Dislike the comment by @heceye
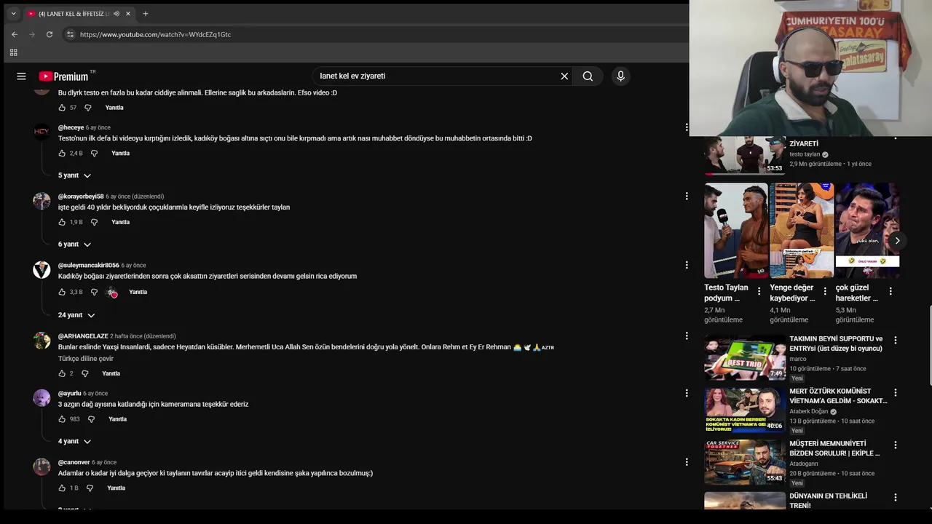932x524 pixels. pyautogui.click(x=94, y=154)
